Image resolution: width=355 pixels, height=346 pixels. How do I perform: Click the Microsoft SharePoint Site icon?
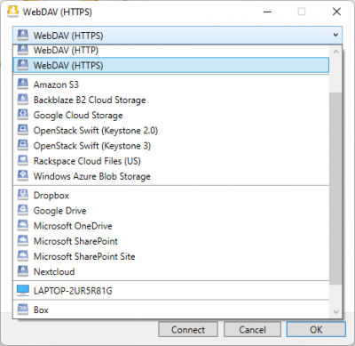tap(23, 256)
